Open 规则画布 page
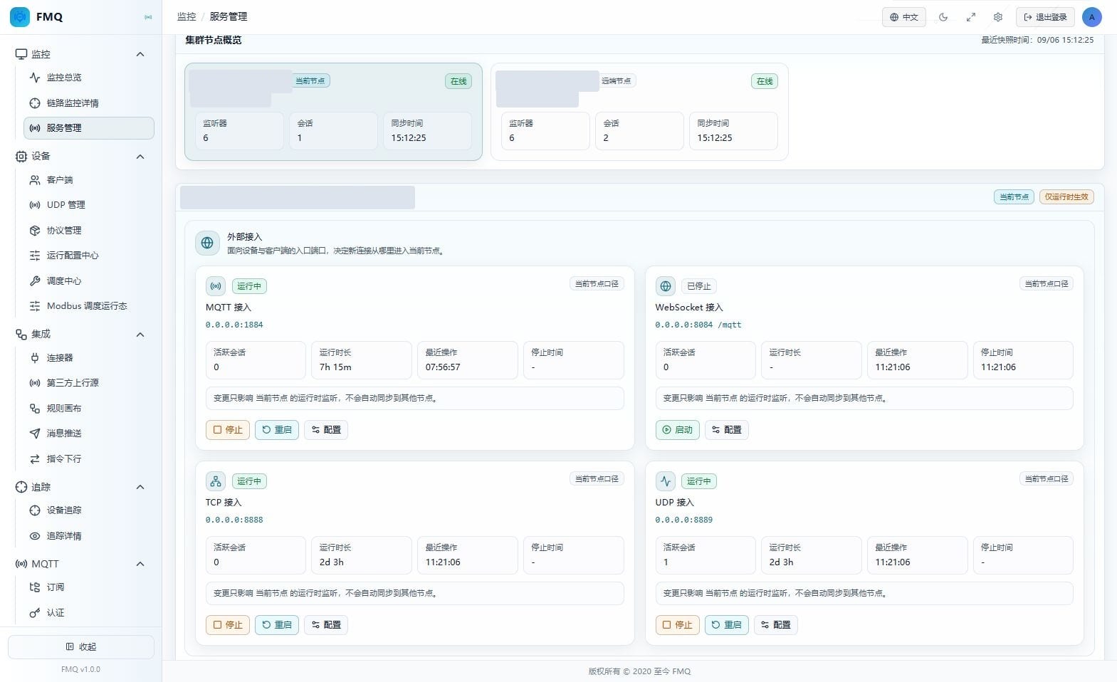The image size is (1117, 682). click(x=89, y=409)
